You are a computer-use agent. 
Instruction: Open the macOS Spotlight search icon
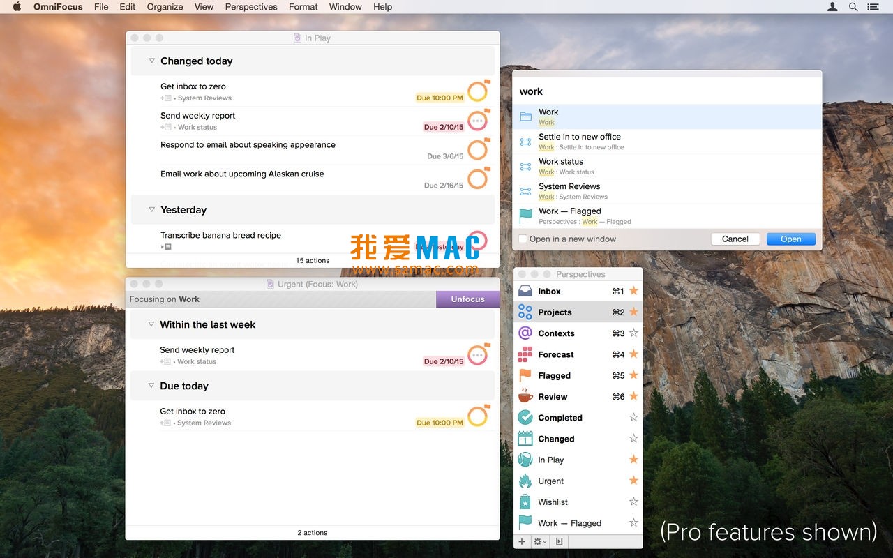853,7
